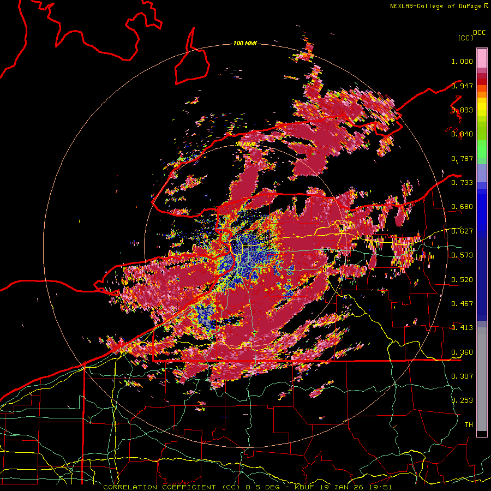This screenshot has height=491, width=491.
Task: Select the DCC legend label
Action: [479, 33]
